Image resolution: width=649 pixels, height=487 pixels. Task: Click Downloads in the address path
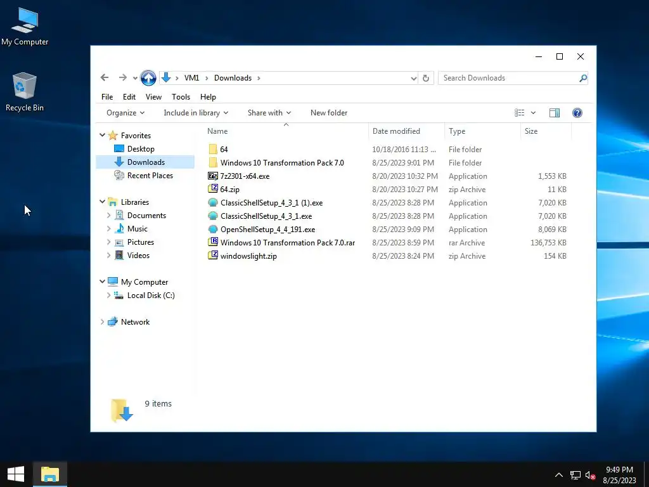coord(233,78)
